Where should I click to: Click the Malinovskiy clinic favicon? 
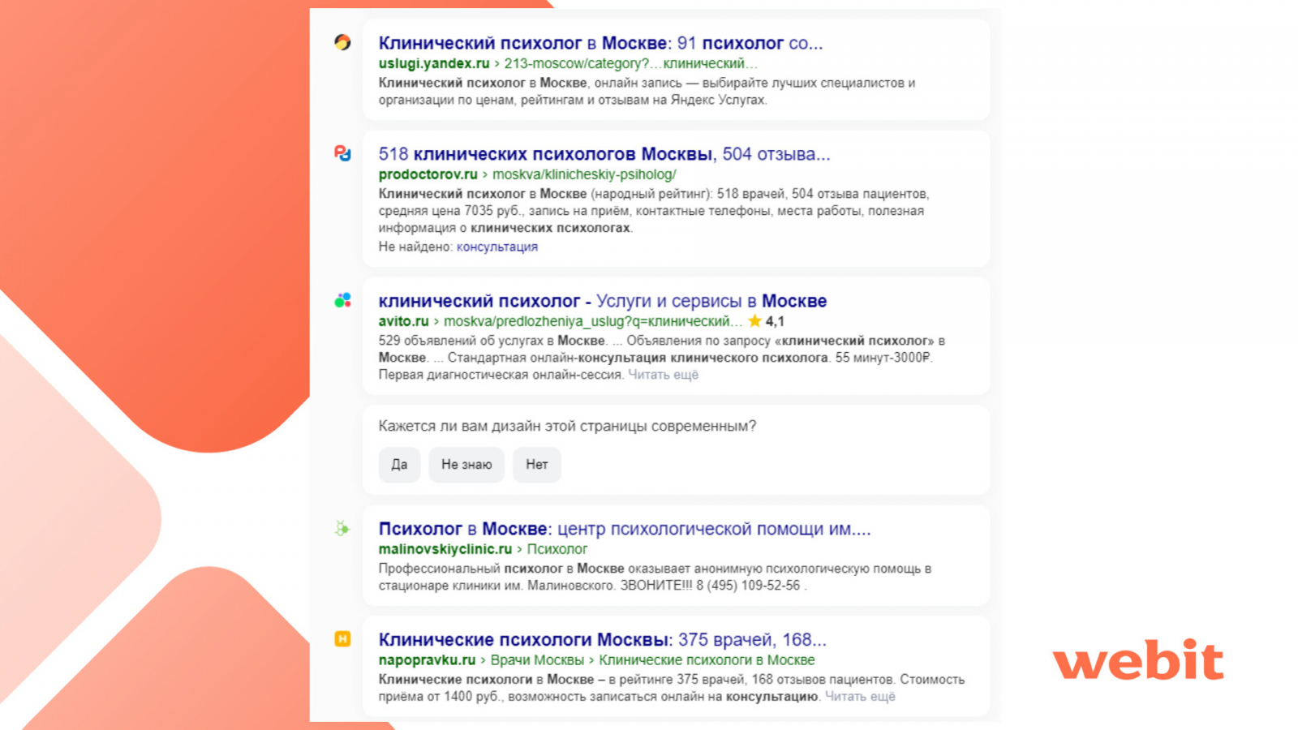(342, 529)
